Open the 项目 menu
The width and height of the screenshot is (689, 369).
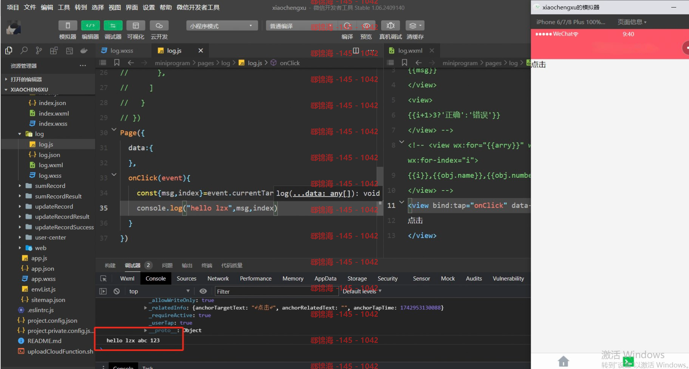[x=13, y=7]
